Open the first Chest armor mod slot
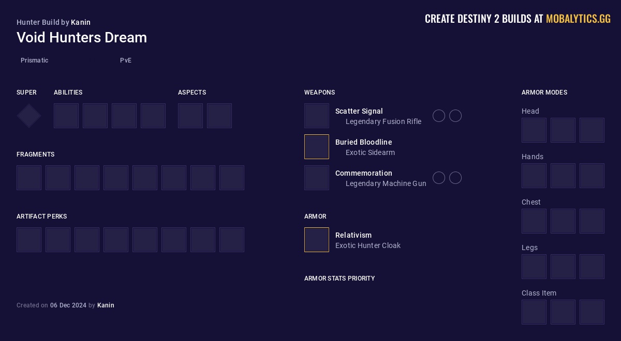This screenshot has height=341, width=621. coord(534,221)
